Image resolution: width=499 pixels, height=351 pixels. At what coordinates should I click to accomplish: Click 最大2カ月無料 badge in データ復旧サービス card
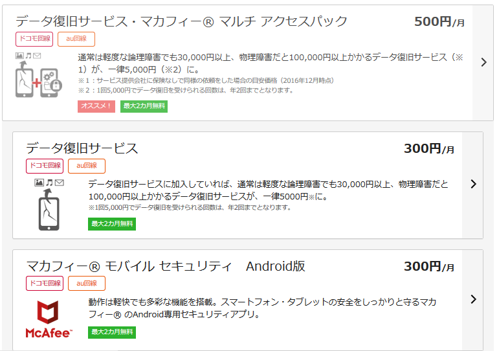(x=112, y=224)
